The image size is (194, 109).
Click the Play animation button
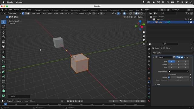76,101
